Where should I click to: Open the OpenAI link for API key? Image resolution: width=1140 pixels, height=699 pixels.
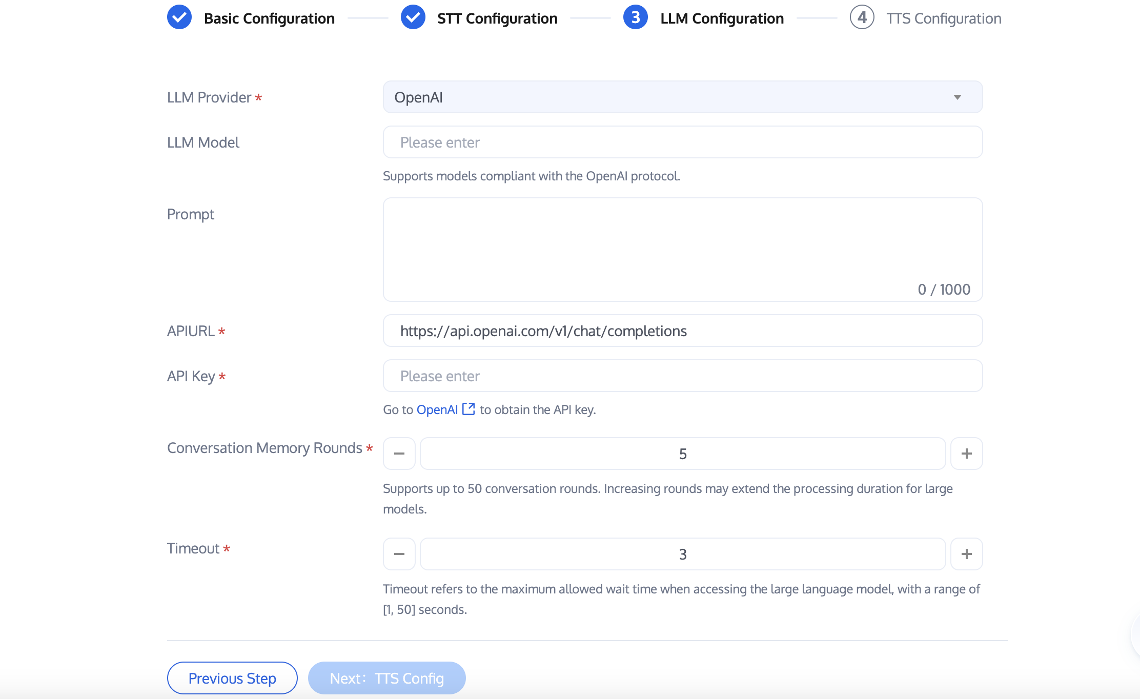[x=437, y=409]
